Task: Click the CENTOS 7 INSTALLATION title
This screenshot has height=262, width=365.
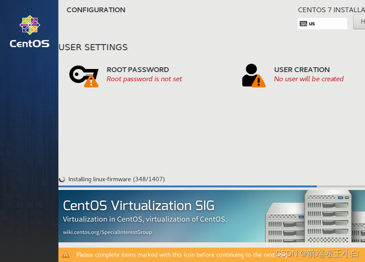Action: tap(331, 9)
